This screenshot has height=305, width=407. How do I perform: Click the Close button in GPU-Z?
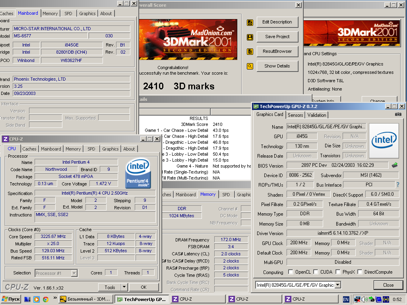[388, 285]
